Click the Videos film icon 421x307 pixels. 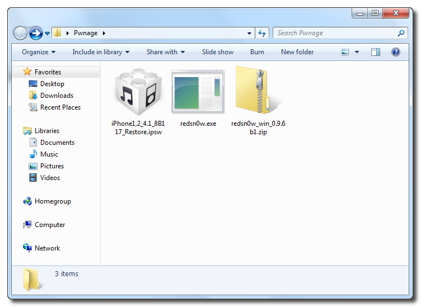point(33,177)
